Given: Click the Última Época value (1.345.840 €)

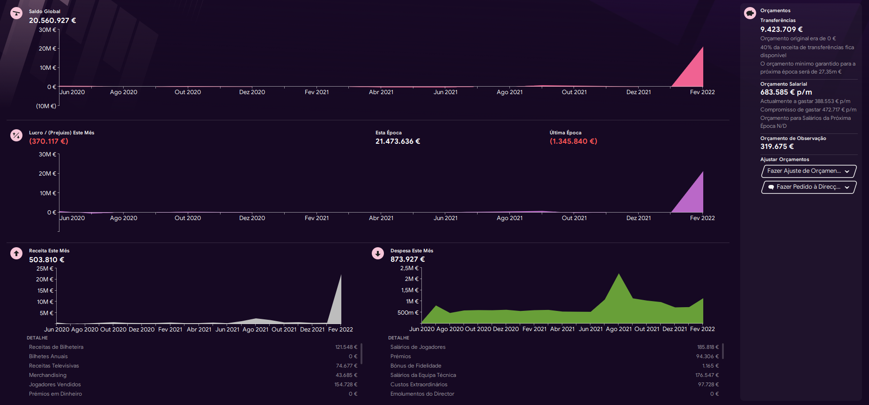Looking at the screenshot, I should tap(574, 141).
